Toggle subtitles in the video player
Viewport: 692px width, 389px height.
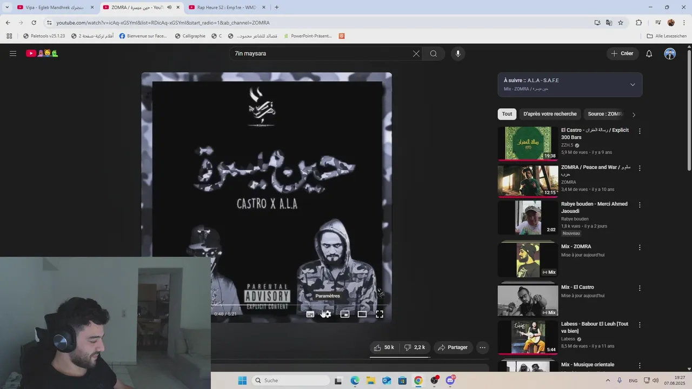[310, 314]
